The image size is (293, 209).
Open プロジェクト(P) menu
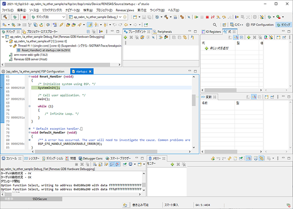pyautogui.click(x=104, y=10)
